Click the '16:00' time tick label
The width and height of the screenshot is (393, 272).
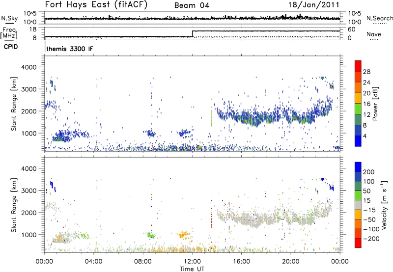pyautogui.click(x=241, y=262)
